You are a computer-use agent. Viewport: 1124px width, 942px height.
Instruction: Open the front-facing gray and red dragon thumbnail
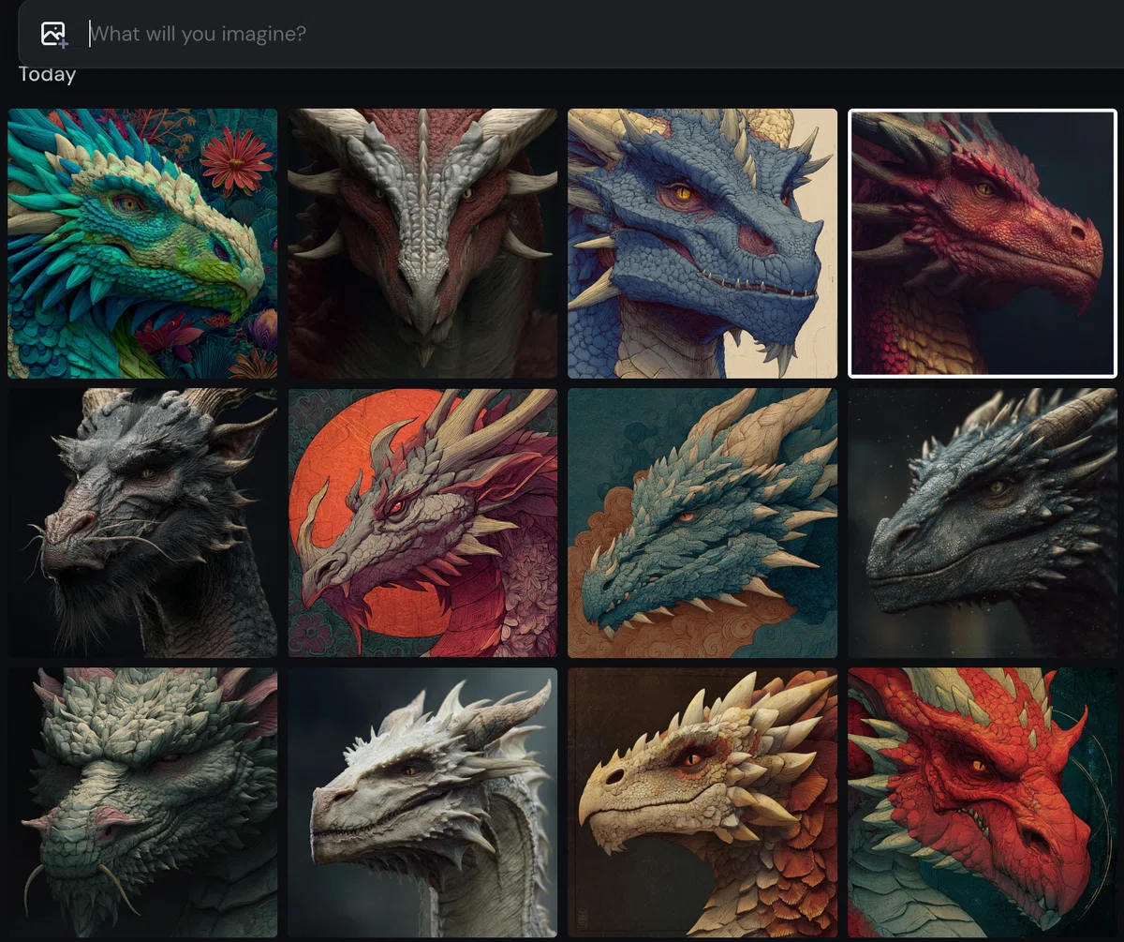pos(422,244)
